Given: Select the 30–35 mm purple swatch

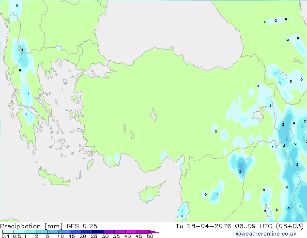Looking at the screenshot, I should pyautogui.click(x=109, y=232).
